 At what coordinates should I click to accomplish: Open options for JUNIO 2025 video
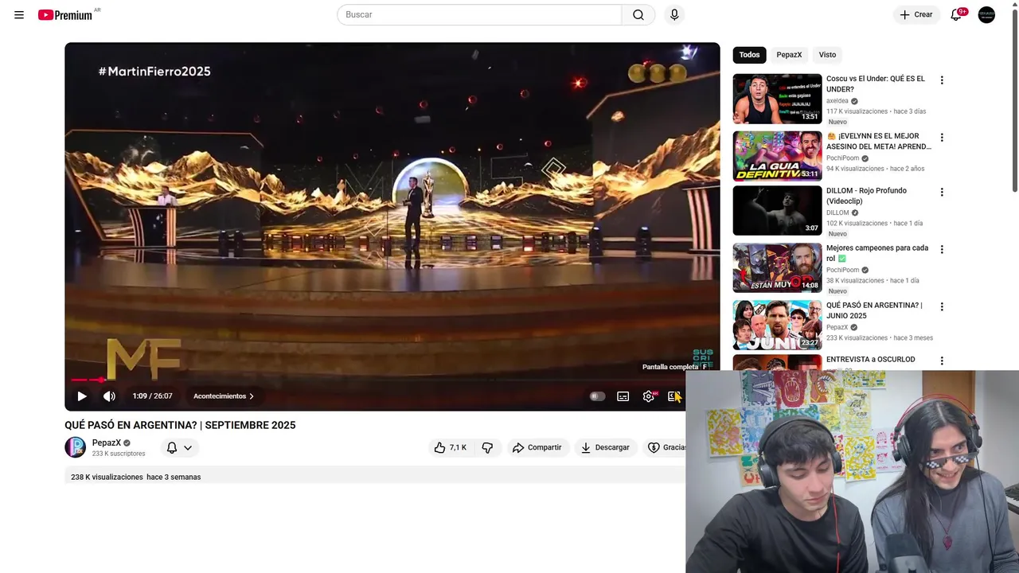point(942,306)
